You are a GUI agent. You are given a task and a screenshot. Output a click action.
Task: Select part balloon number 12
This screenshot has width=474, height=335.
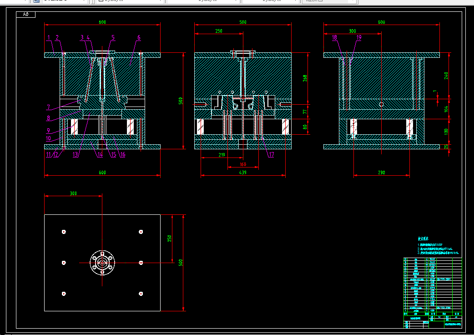[55, 154]
